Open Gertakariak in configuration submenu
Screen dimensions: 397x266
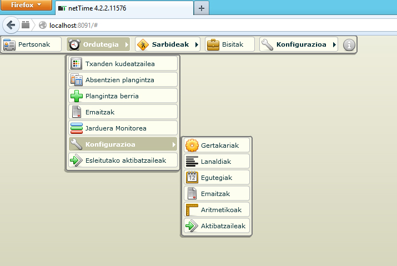point(217,145)
